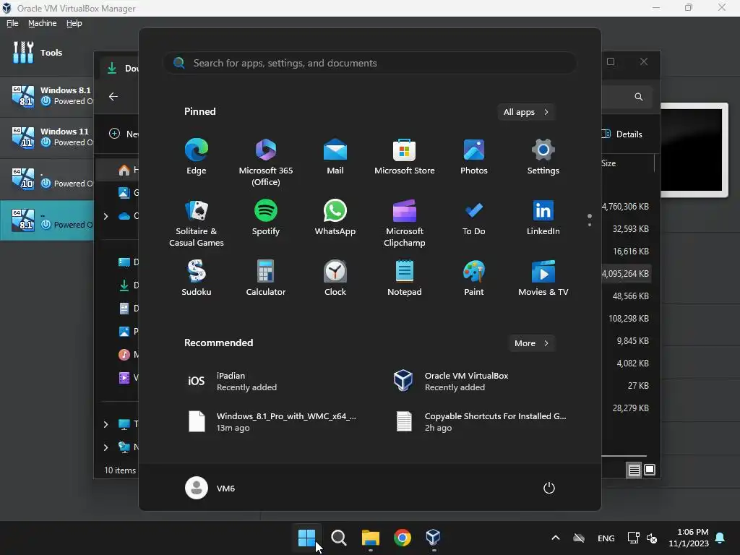Image resolution: width=740 pixels, height=555 pixels.
Task: Click the power button in Start menu
Action: 549,488
